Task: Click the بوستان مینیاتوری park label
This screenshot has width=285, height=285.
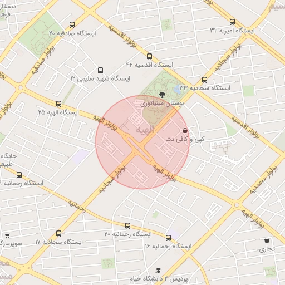Action: (162, 104)
